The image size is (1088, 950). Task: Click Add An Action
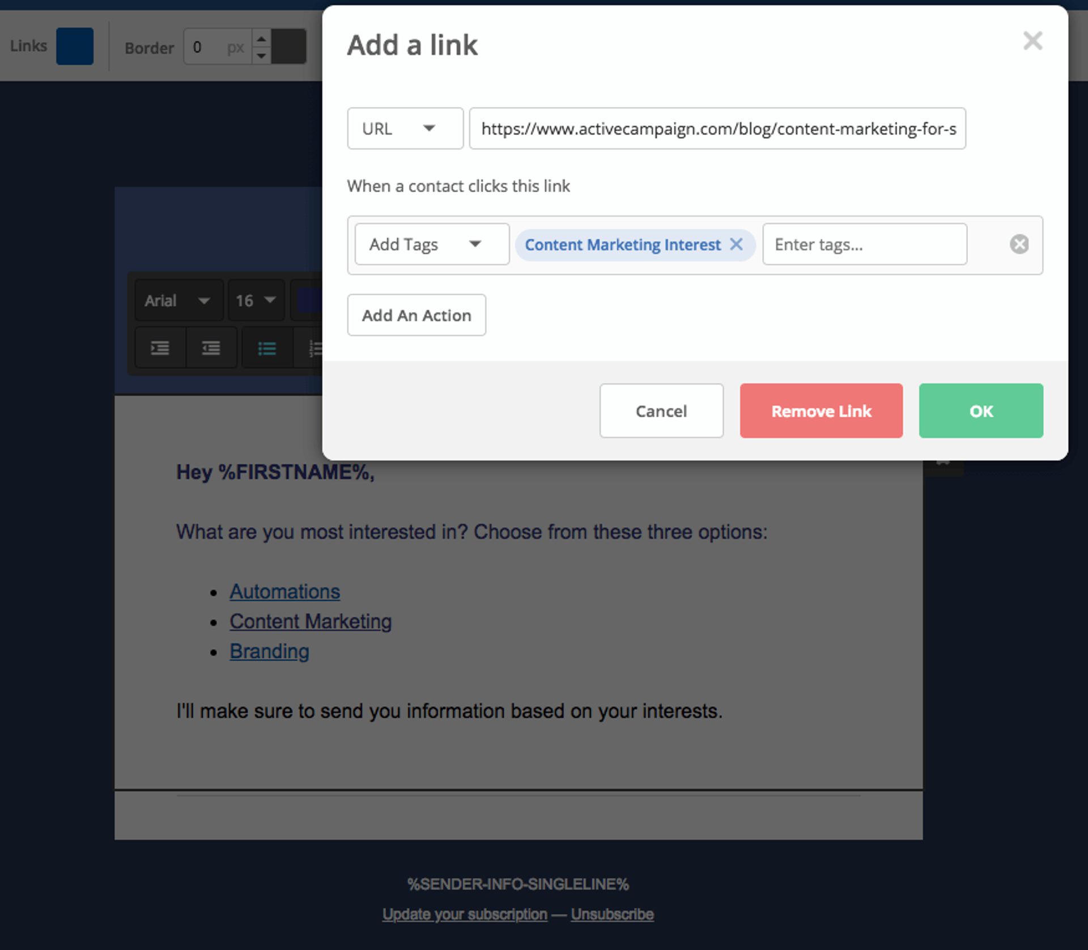coord(416,315)
